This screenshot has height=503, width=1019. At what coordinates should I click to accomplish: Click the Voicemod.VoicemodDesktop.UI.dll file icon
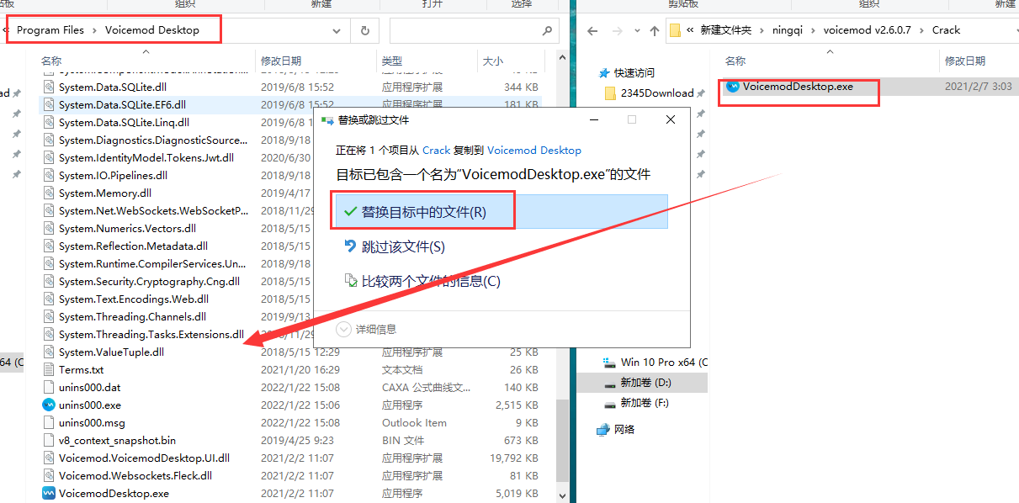click(49, 458)
